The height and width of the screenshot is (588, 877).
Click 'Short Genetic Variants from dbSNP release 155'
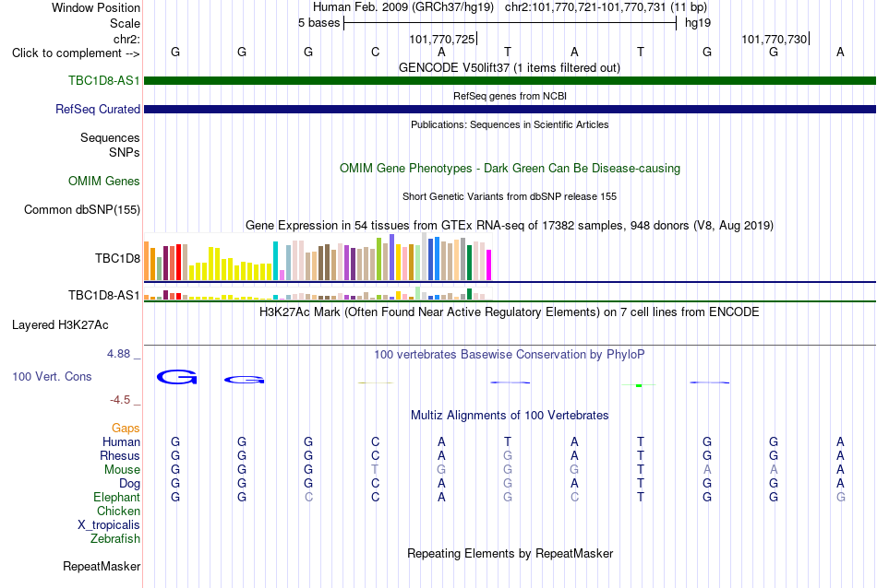[510, 196]
